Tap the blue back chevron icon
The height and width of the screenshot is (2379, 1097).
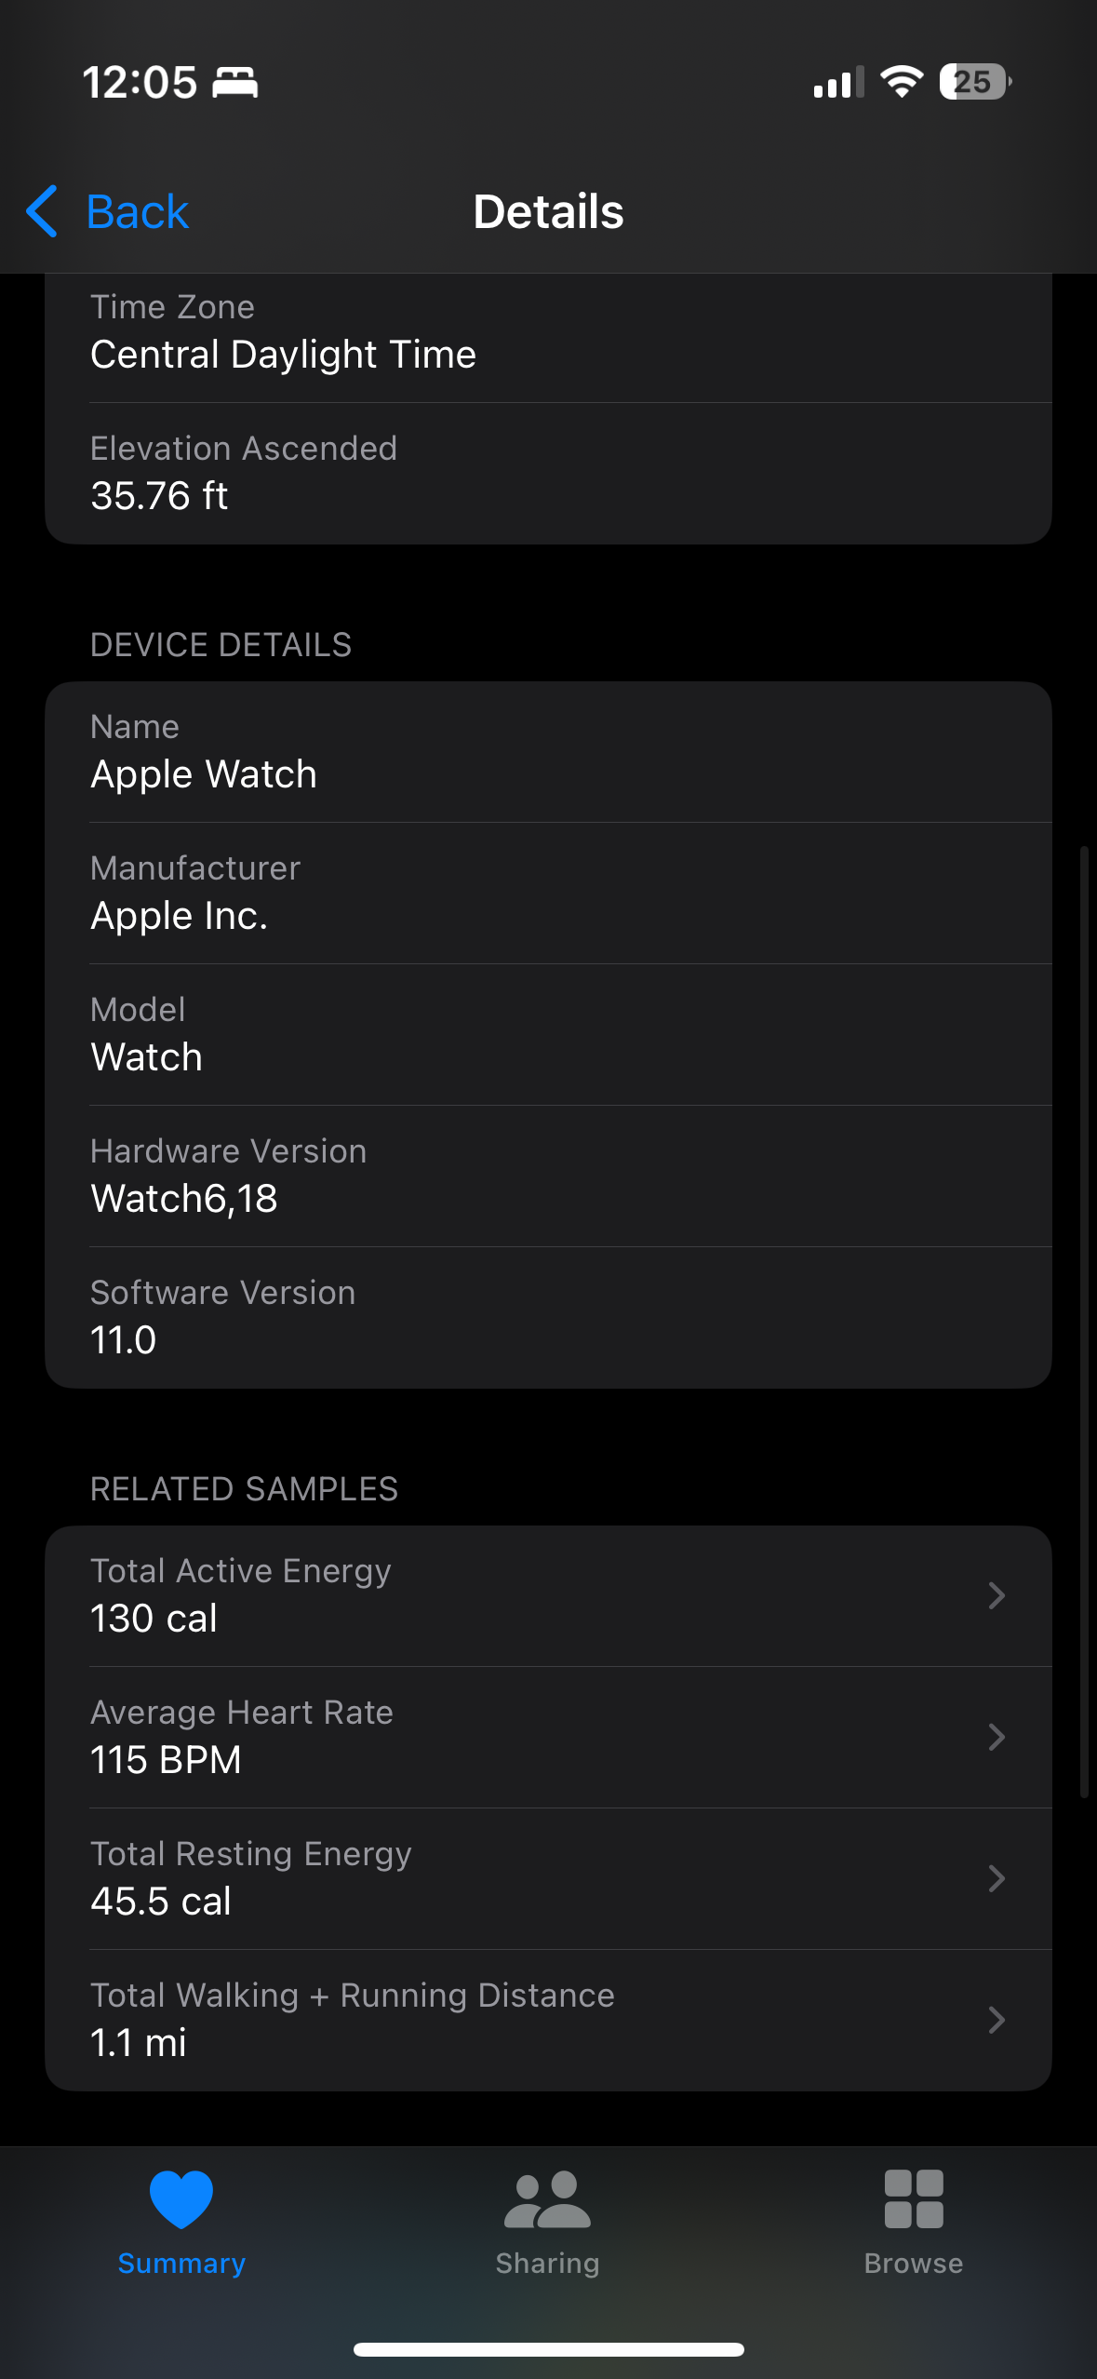point(43,211)
